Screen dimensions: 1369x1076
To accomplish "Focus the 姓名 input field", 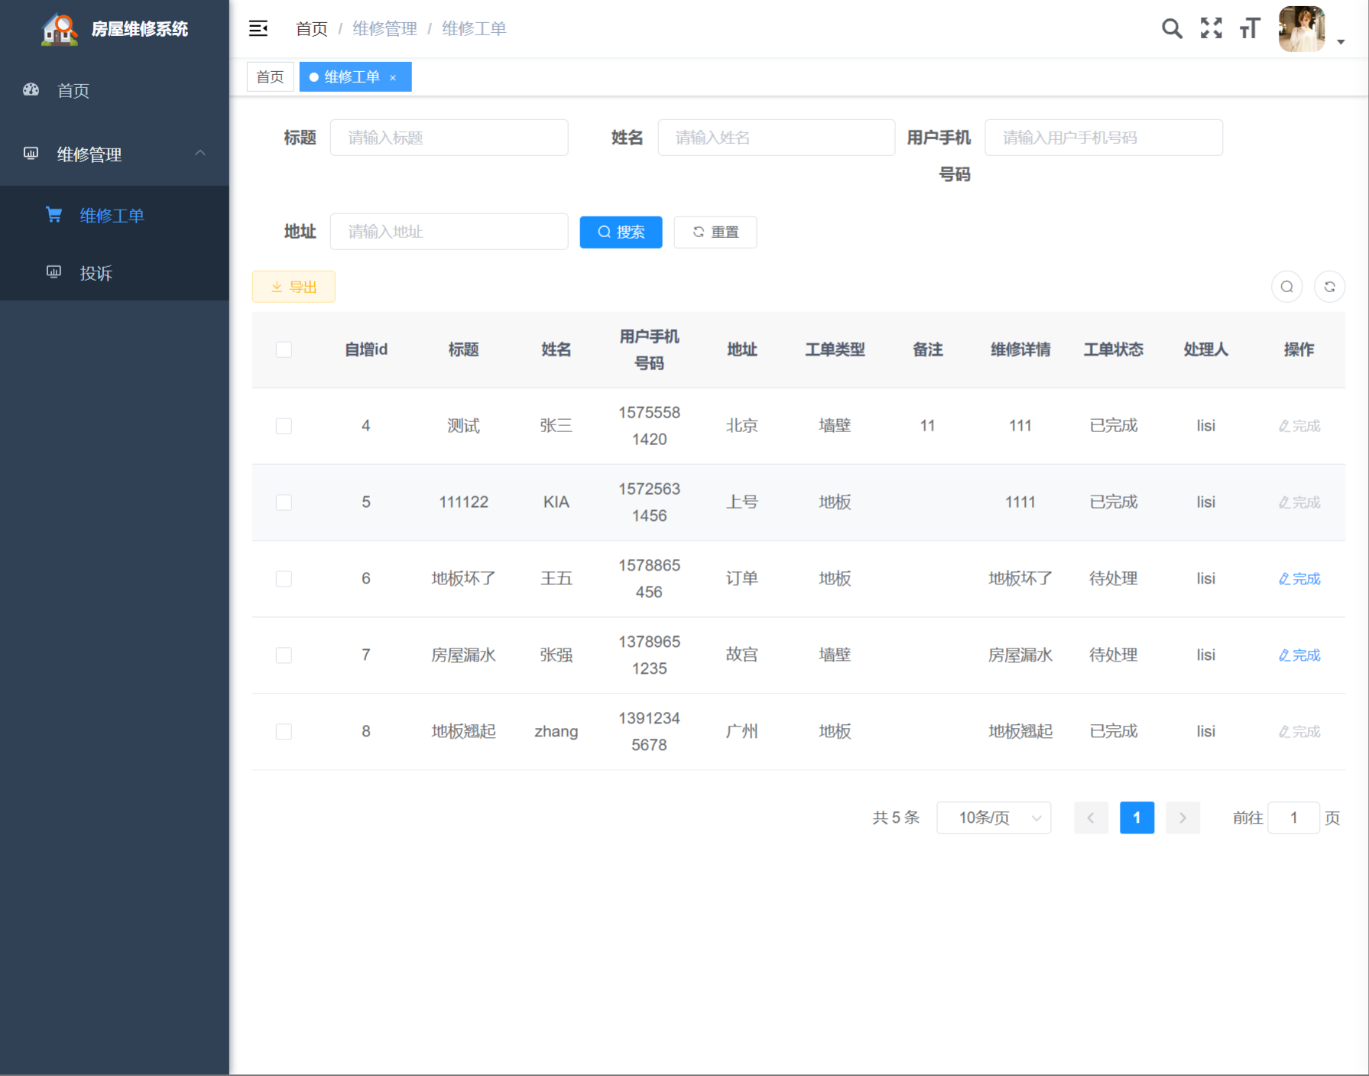I will click(777, 138).
